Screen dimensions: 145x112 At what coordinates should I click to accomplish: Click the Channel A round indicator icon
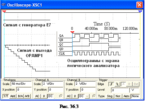(61, 96)
